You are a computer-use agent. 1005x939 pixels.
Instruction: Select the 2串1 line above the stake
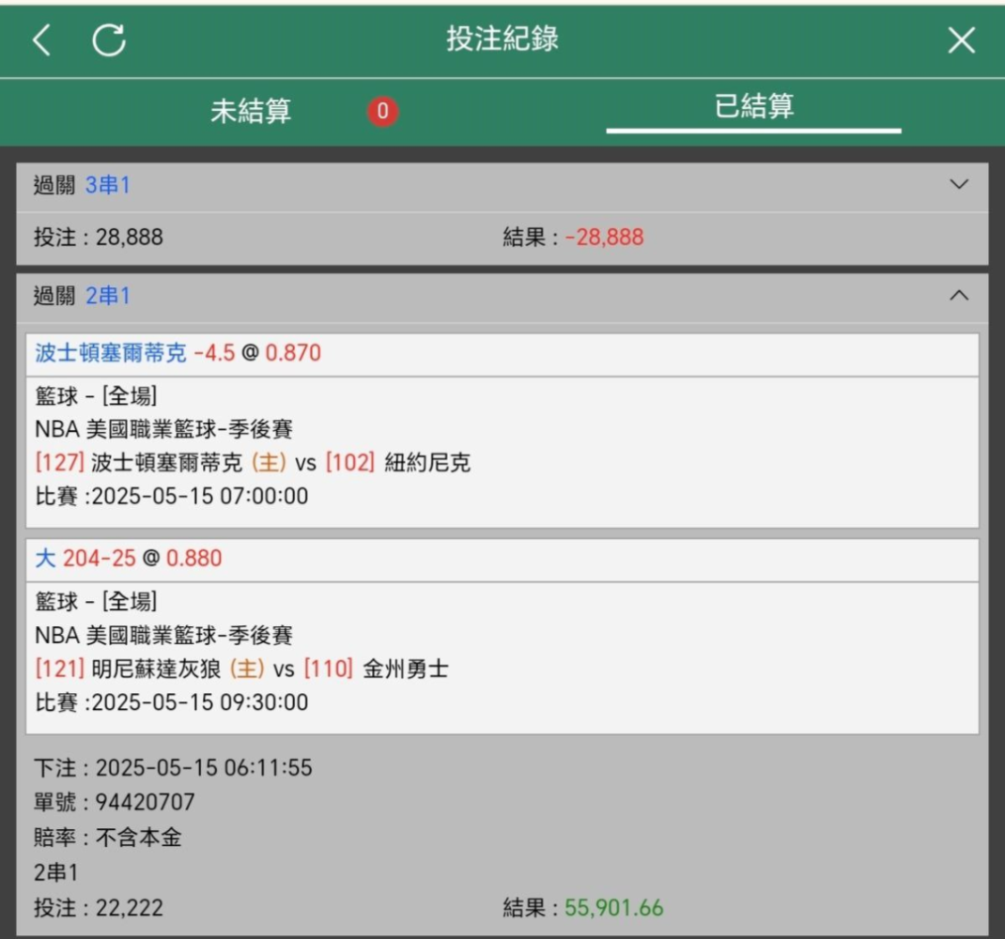55,873
